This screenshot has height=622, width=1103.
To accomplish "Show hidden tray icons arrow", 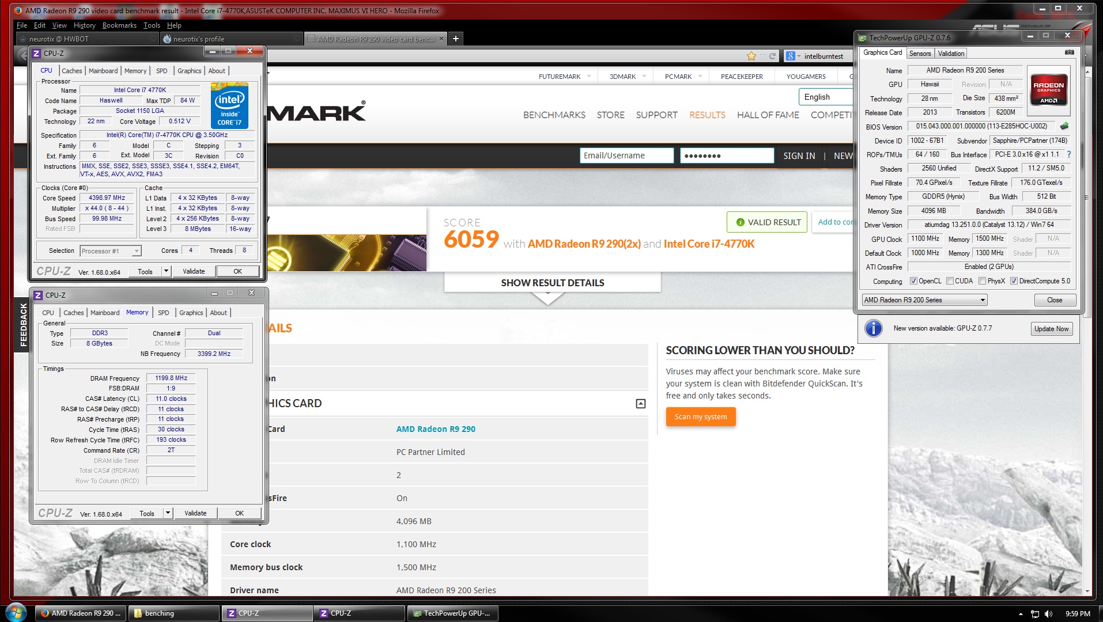I will click(x=1021, y=614).
